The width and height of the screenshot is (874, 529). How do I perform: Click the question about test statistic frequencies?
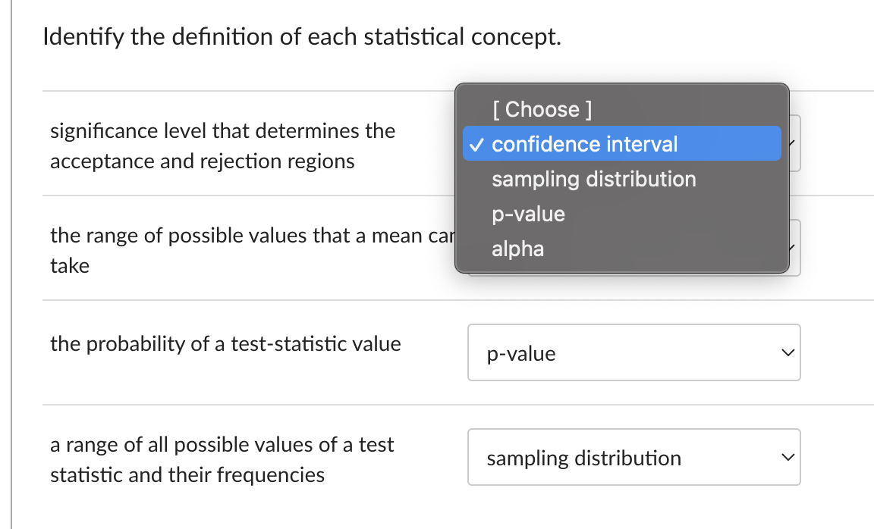point(222,459)
